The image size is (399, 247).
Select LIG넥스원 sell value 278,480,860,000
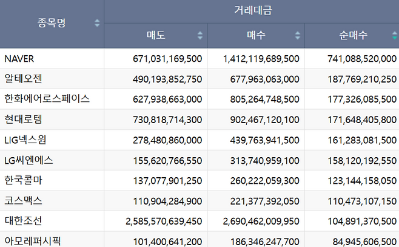click(167, 140)
